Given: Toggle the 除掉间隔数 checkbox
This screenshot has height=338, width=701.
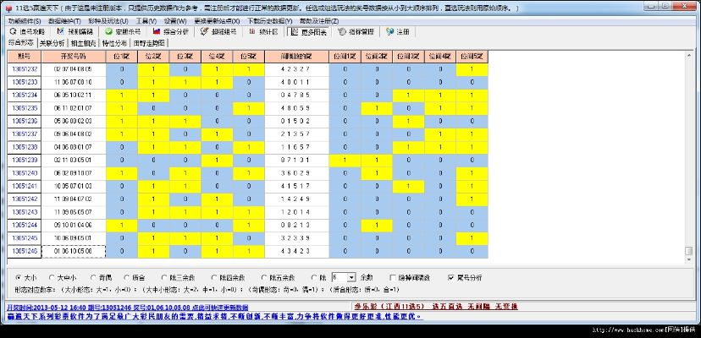Looking at the screenshot, I should click(411, 277).
